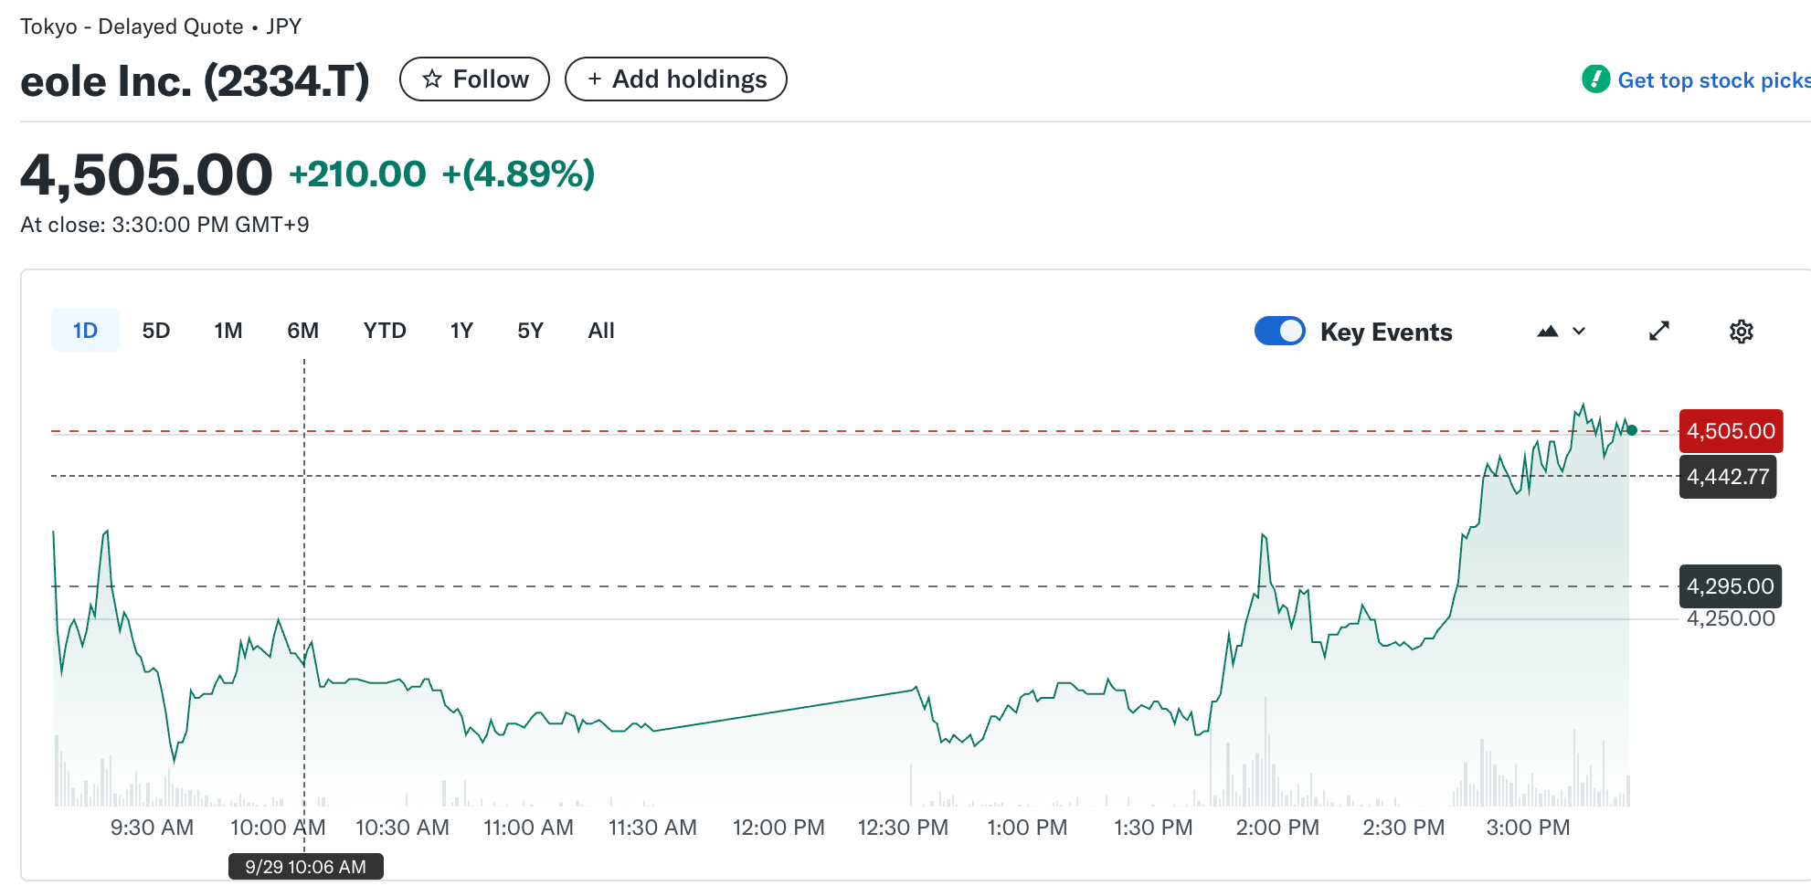Click the star icon in Follow button
This screenshot has width=1811, height=886.
coord(432,79)
